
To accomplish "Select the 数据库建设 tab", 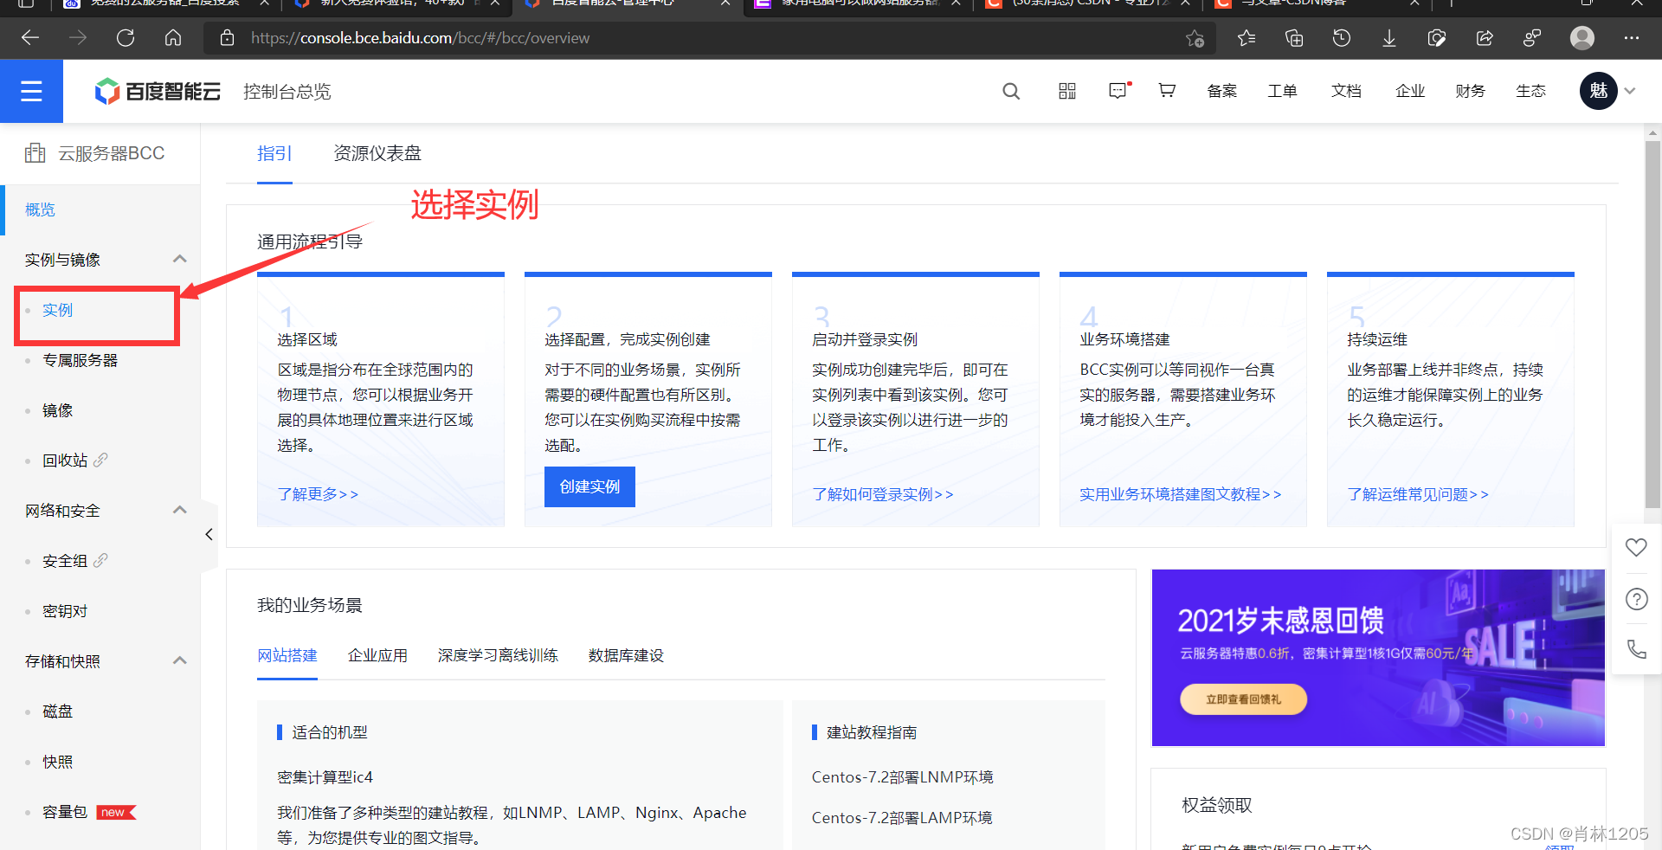I will click(x=626, y=655).
